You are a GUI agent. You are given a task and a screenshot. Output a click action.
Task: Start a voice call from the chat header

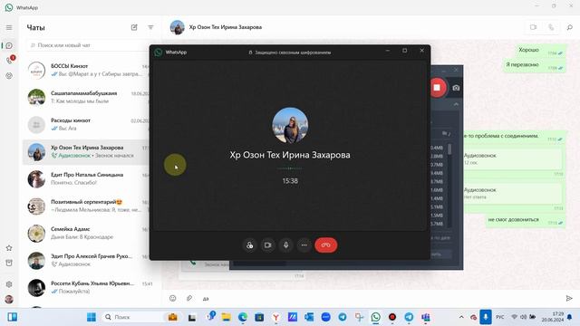coord(551,27)
